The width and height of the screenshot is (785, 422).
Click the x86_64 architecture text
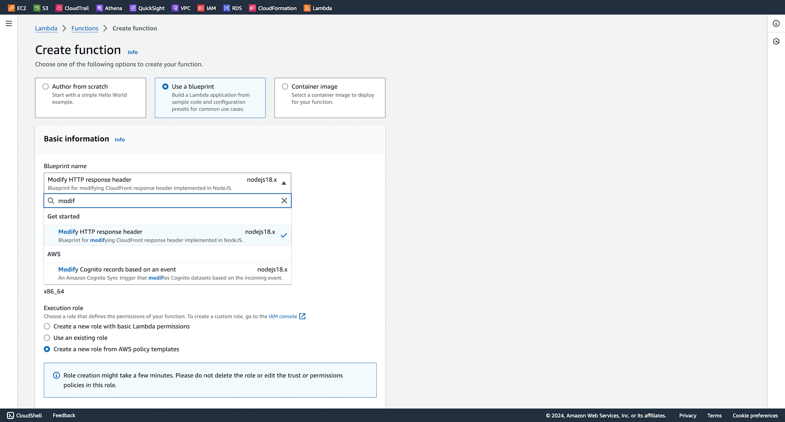[x=54, y=291]
